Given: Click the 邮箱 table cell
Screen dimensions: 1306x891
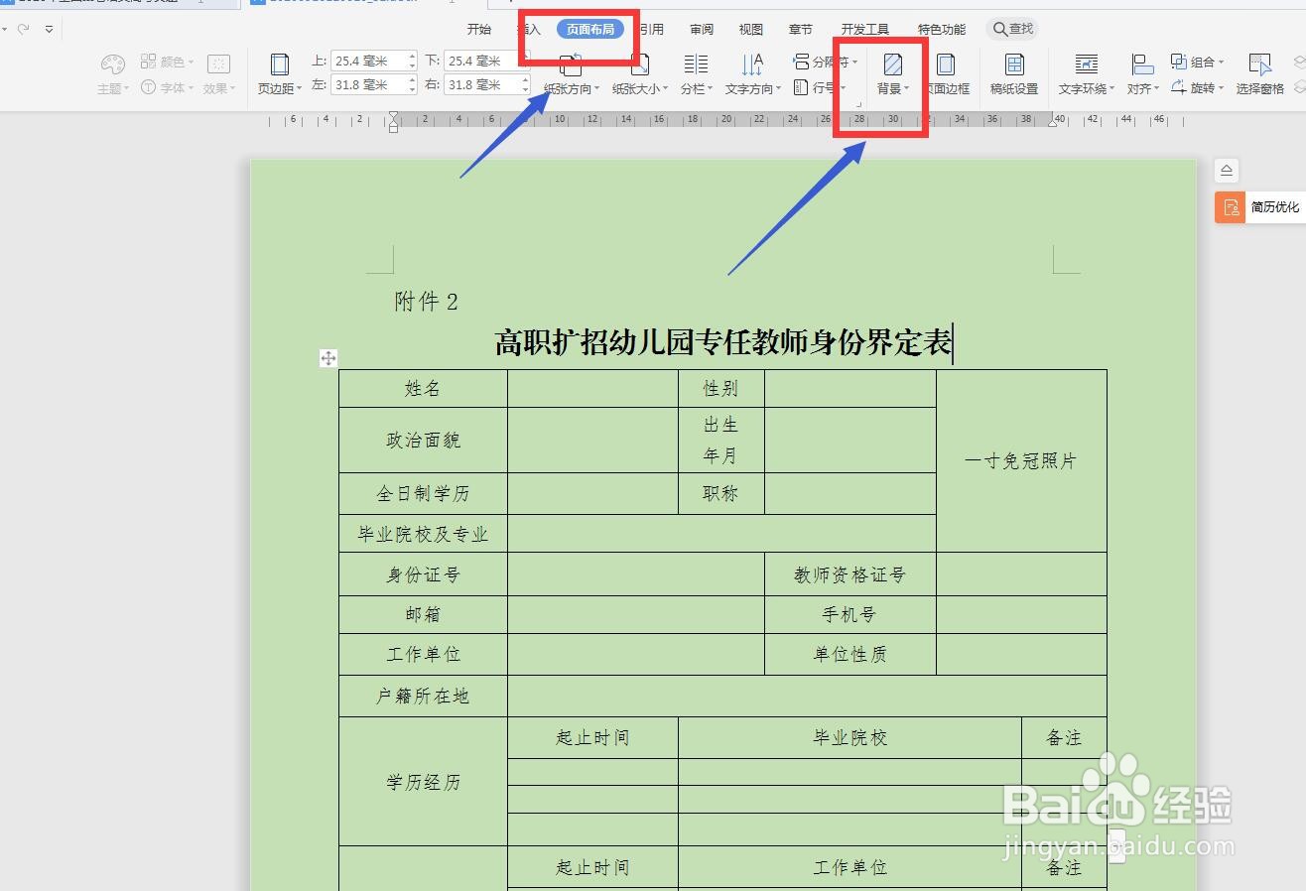Looking at the screenshot, I should pos(423,614).
